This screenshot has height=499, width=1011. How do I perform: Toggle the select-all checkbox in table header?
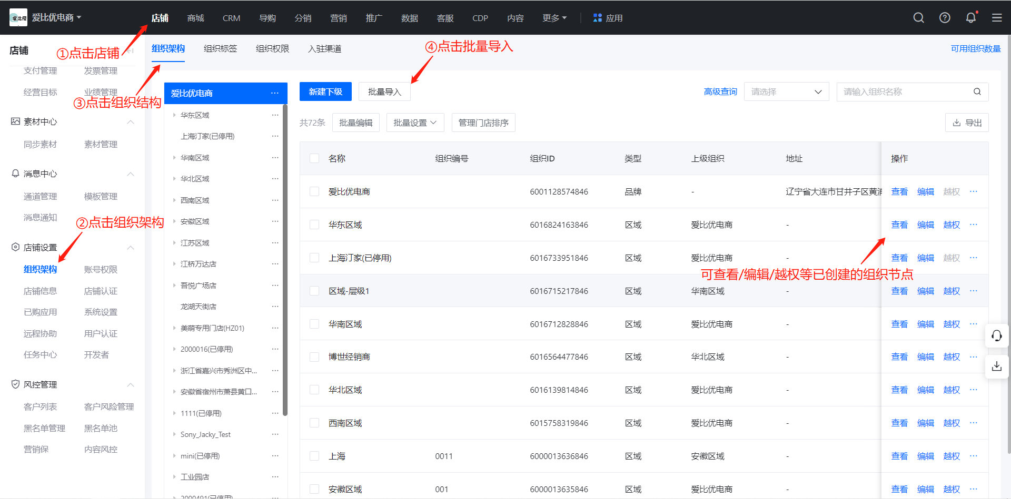coord(314,158)
